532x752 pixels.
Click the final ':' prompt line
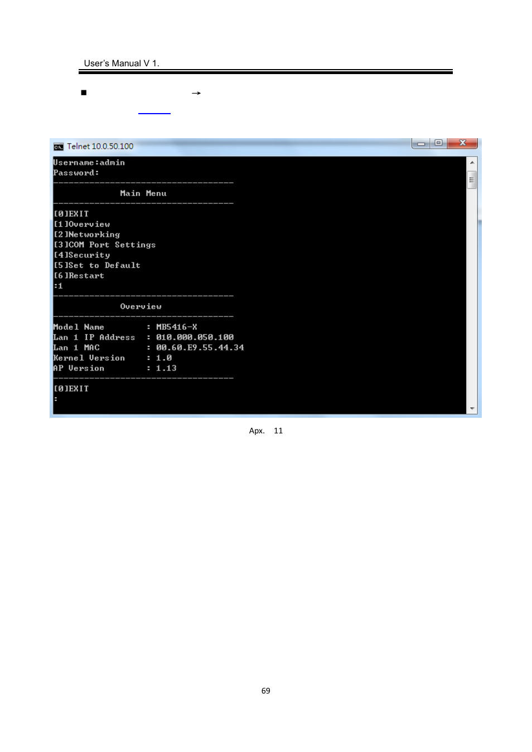click(x=56, y=399)
